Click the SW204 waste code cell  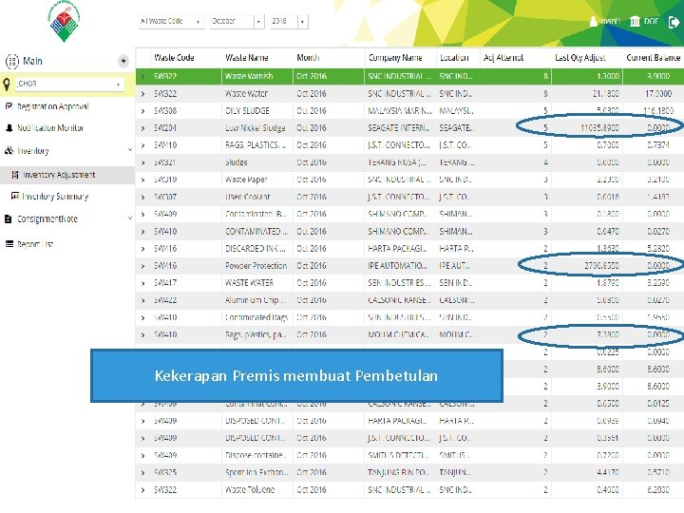click(x=165, y=128)
